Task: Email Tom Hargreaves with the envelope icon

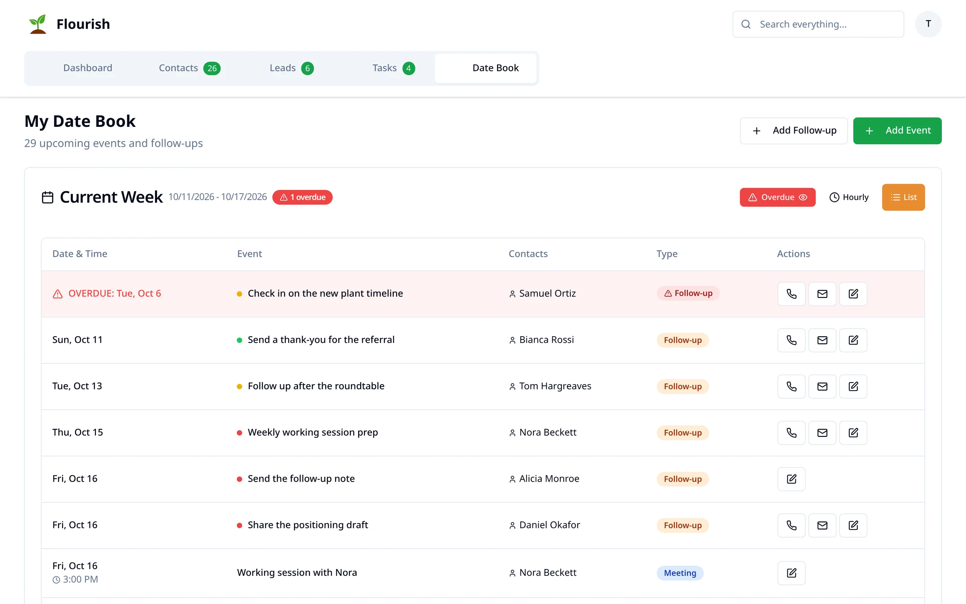Action: pyautogui.click(x=822, y=387)
